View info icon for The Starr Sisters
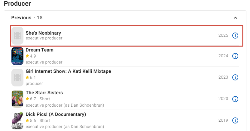This screenshot has width=250, height=131. point(235,99)
